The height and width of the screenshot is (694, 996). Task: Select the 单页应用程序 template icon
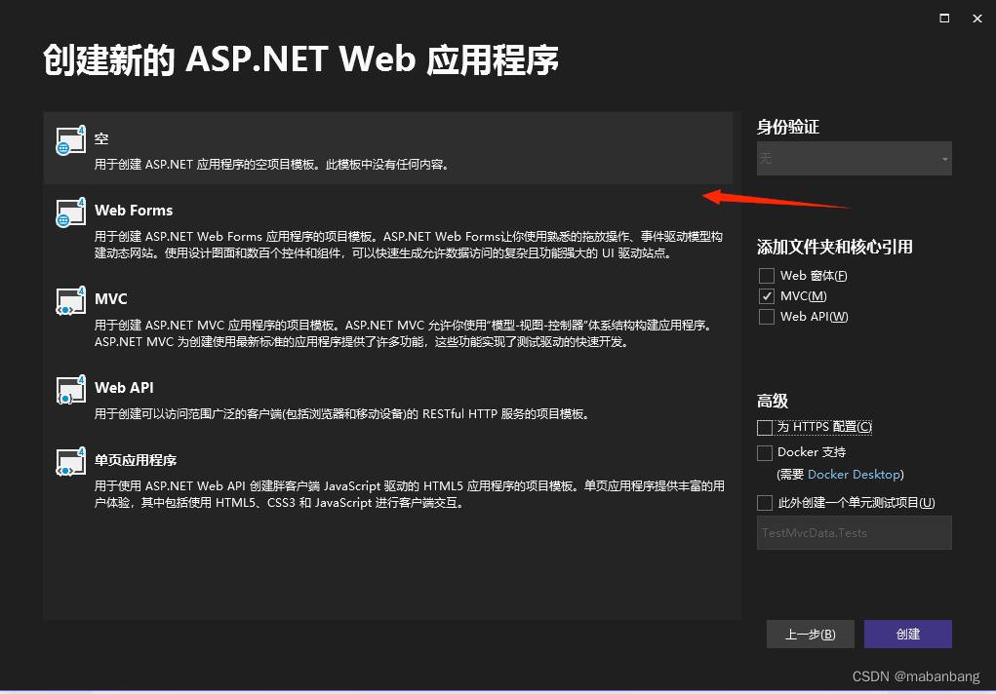70,462
